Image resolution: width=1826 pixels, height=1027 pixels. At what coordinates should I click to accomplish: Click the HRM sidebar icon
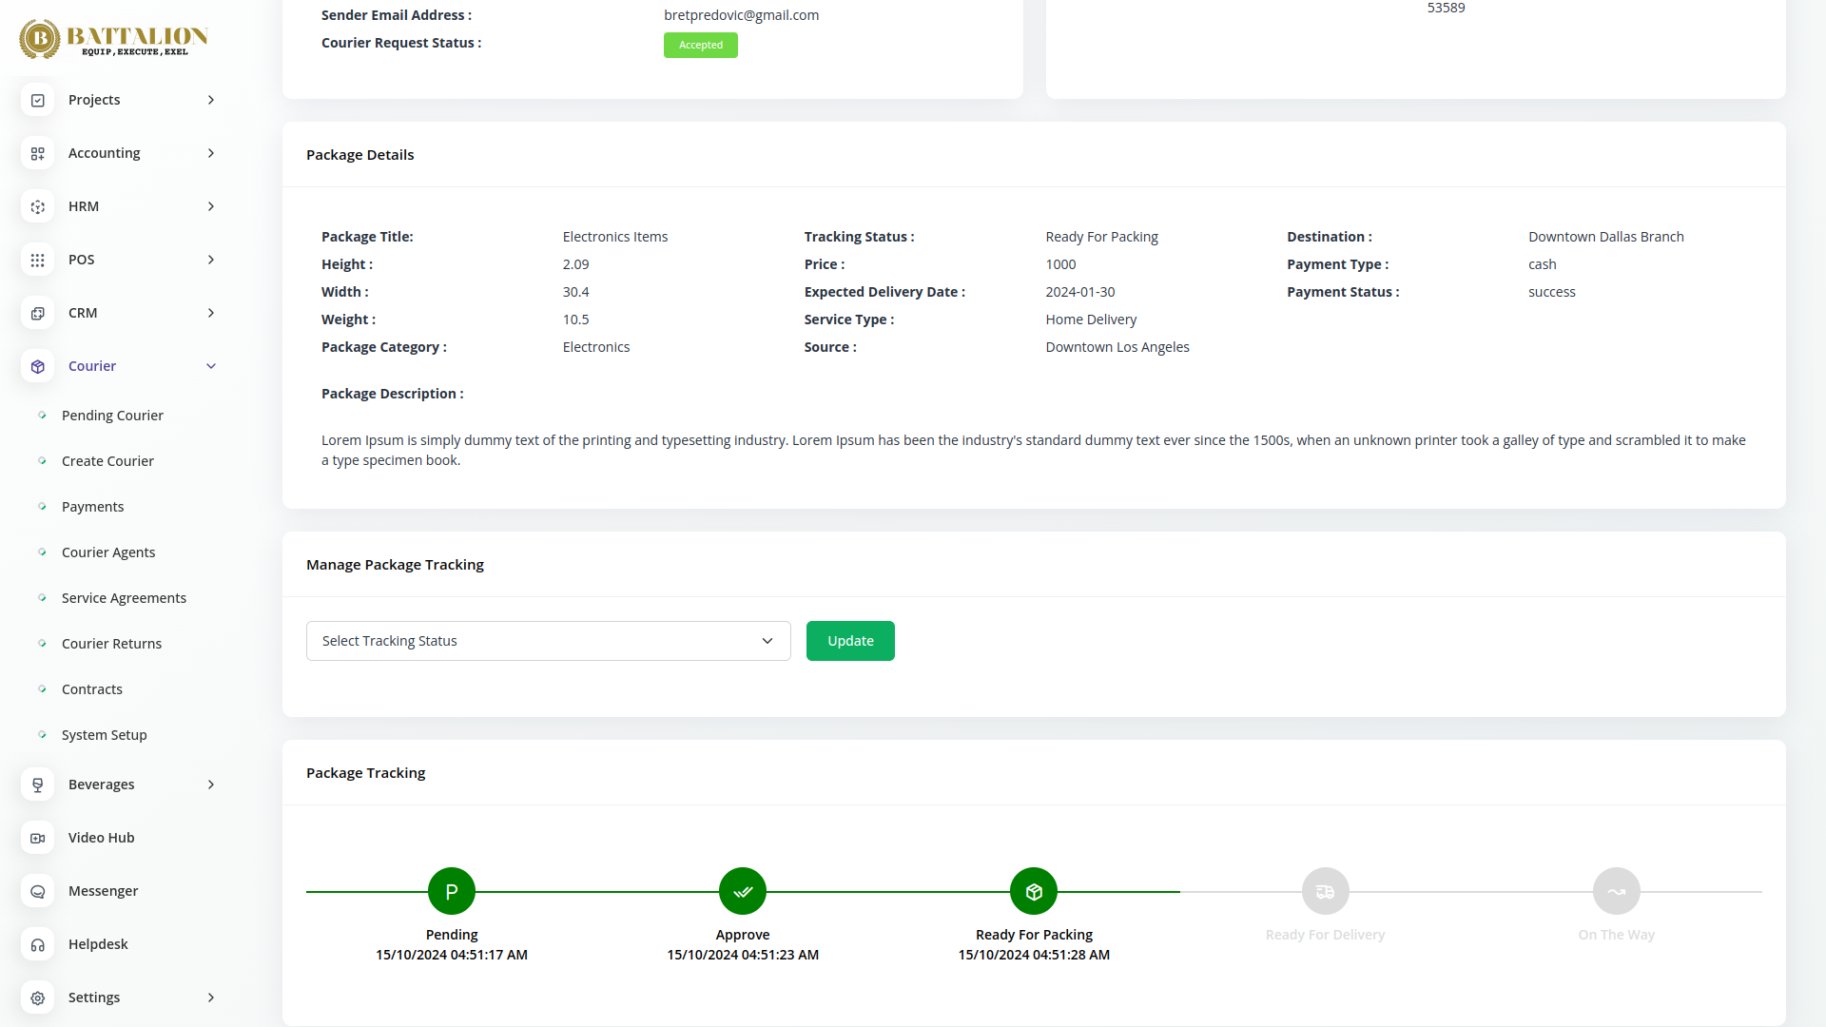tap(38, 206)
